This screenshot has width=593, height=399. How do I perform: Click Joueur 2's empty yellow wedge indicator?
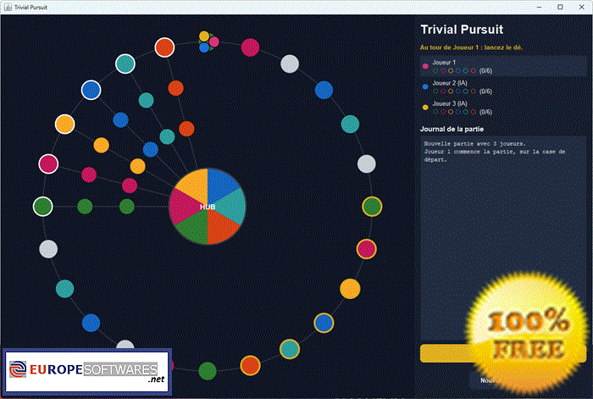[451, 91]
